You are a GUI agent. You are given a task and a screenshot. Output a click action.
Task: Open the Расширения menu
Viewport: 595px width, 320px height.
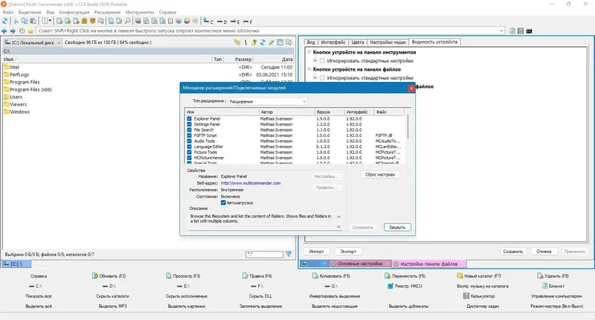107,12
